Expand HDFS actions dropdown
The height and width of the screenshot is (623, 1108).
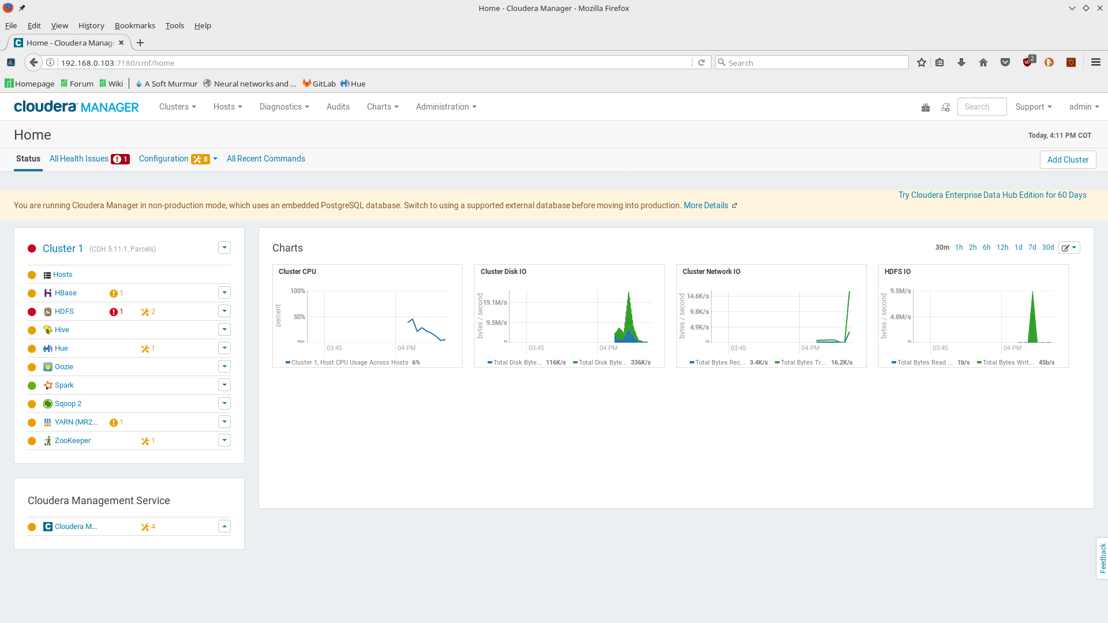click(x=224, y=311)
